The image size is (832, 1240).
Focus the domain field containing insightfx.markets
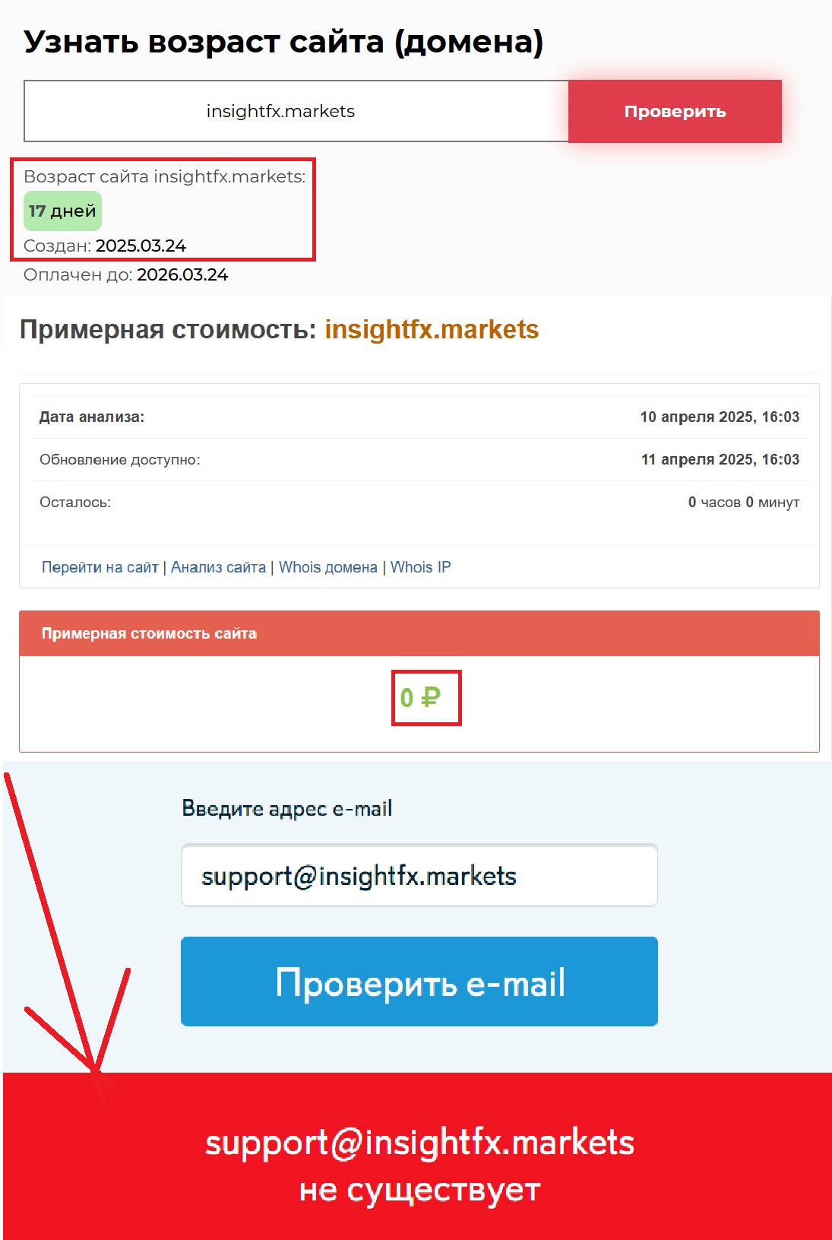[x=296, y=111]
